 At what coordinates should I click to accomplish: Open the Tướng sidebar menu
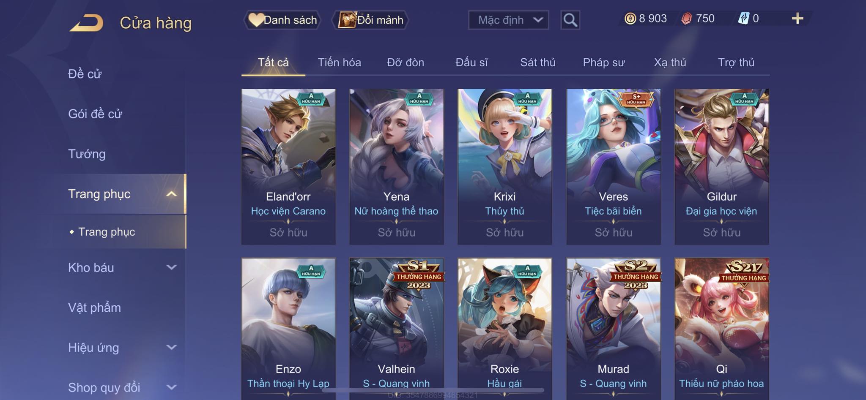click(87, 154)
